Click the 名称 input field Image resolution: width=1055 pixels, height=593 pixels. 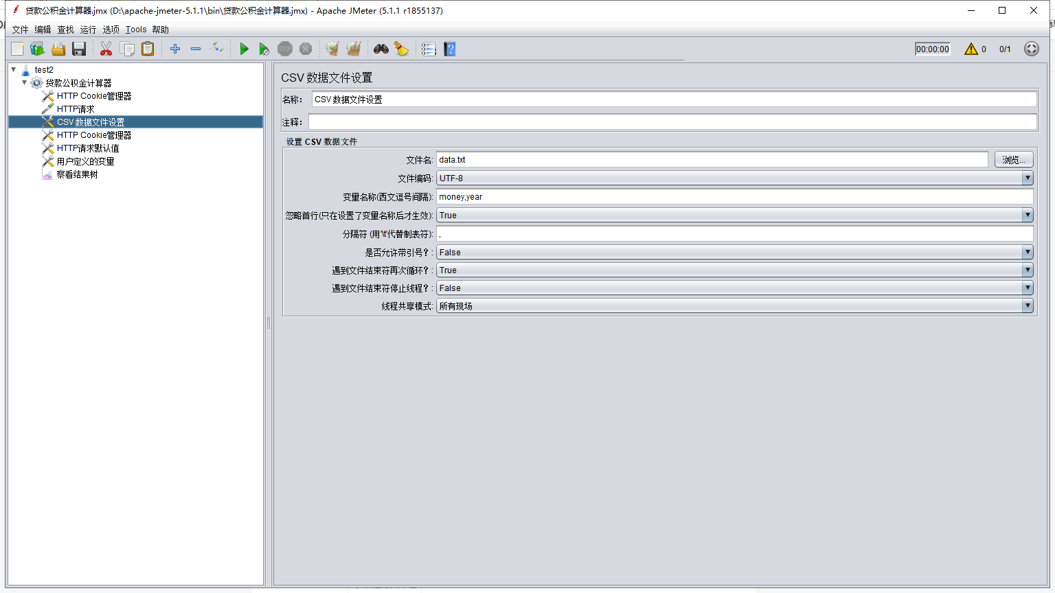(674, 100)
